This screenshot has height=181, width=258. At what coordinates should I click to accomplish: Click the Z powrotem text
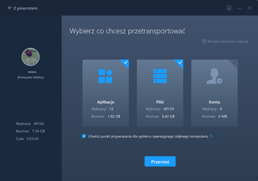coord(26,8)
